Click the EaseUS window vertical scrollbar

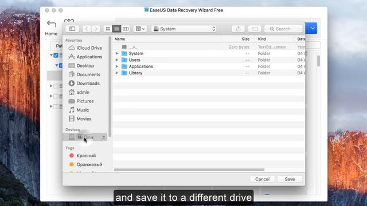pyautogui.click(x=318, y=61)
